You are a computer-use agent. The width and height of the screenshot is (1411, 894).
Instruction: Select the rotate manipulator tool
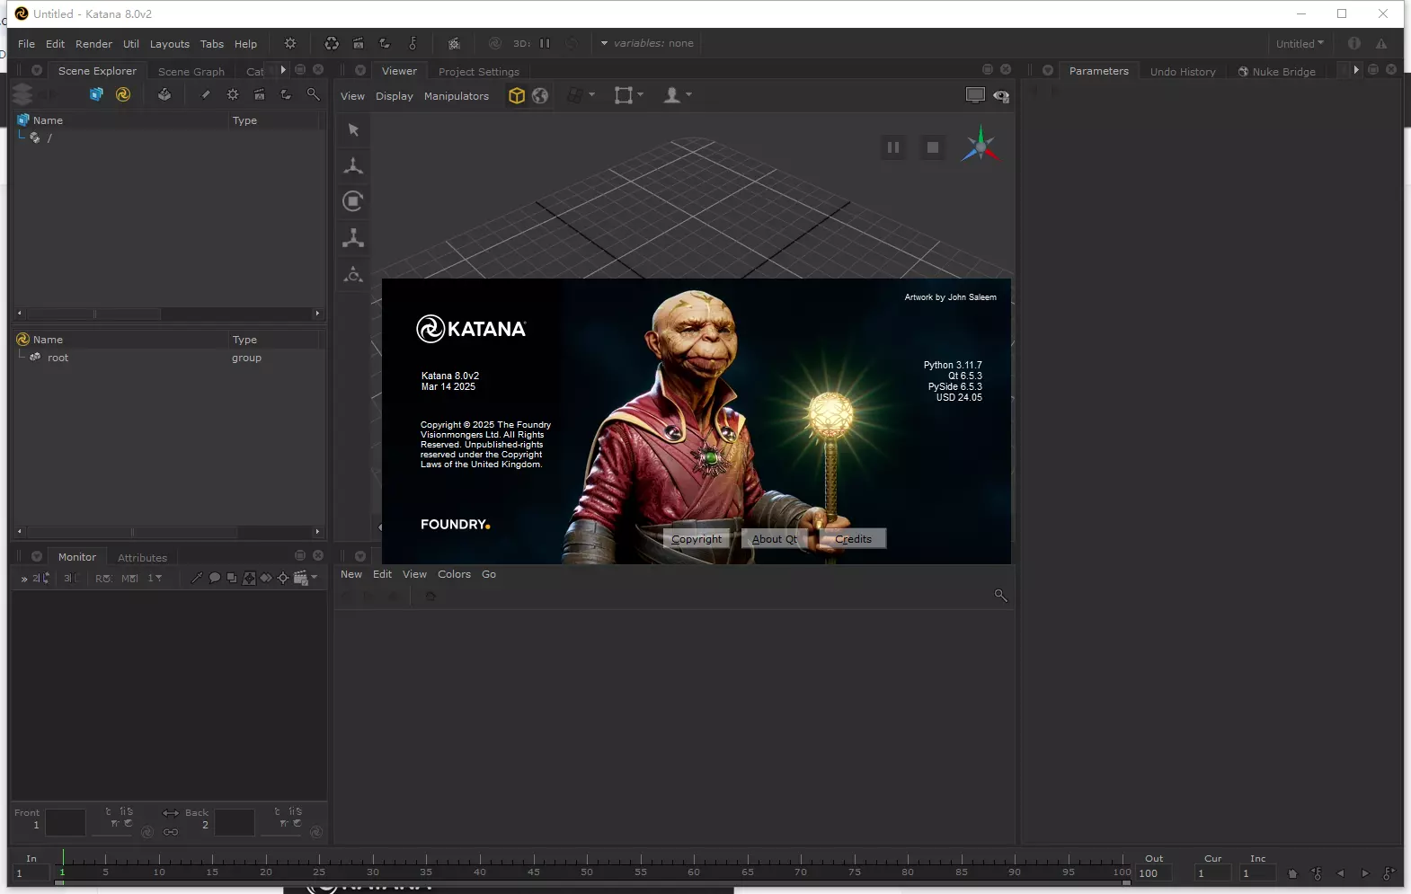[353, 201]
